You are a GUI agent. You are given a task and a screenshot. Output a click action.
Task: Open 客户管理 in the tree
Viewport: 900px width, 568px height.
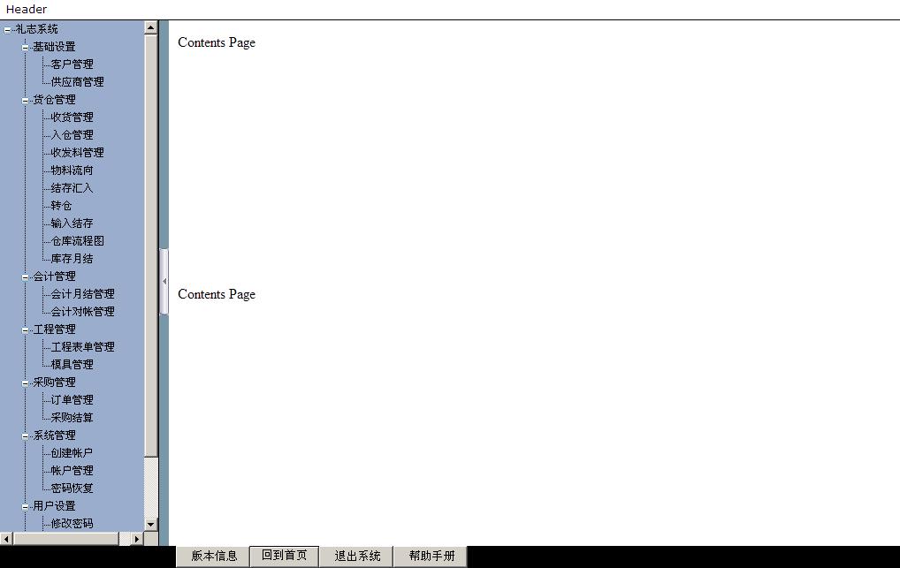(72, 64)
